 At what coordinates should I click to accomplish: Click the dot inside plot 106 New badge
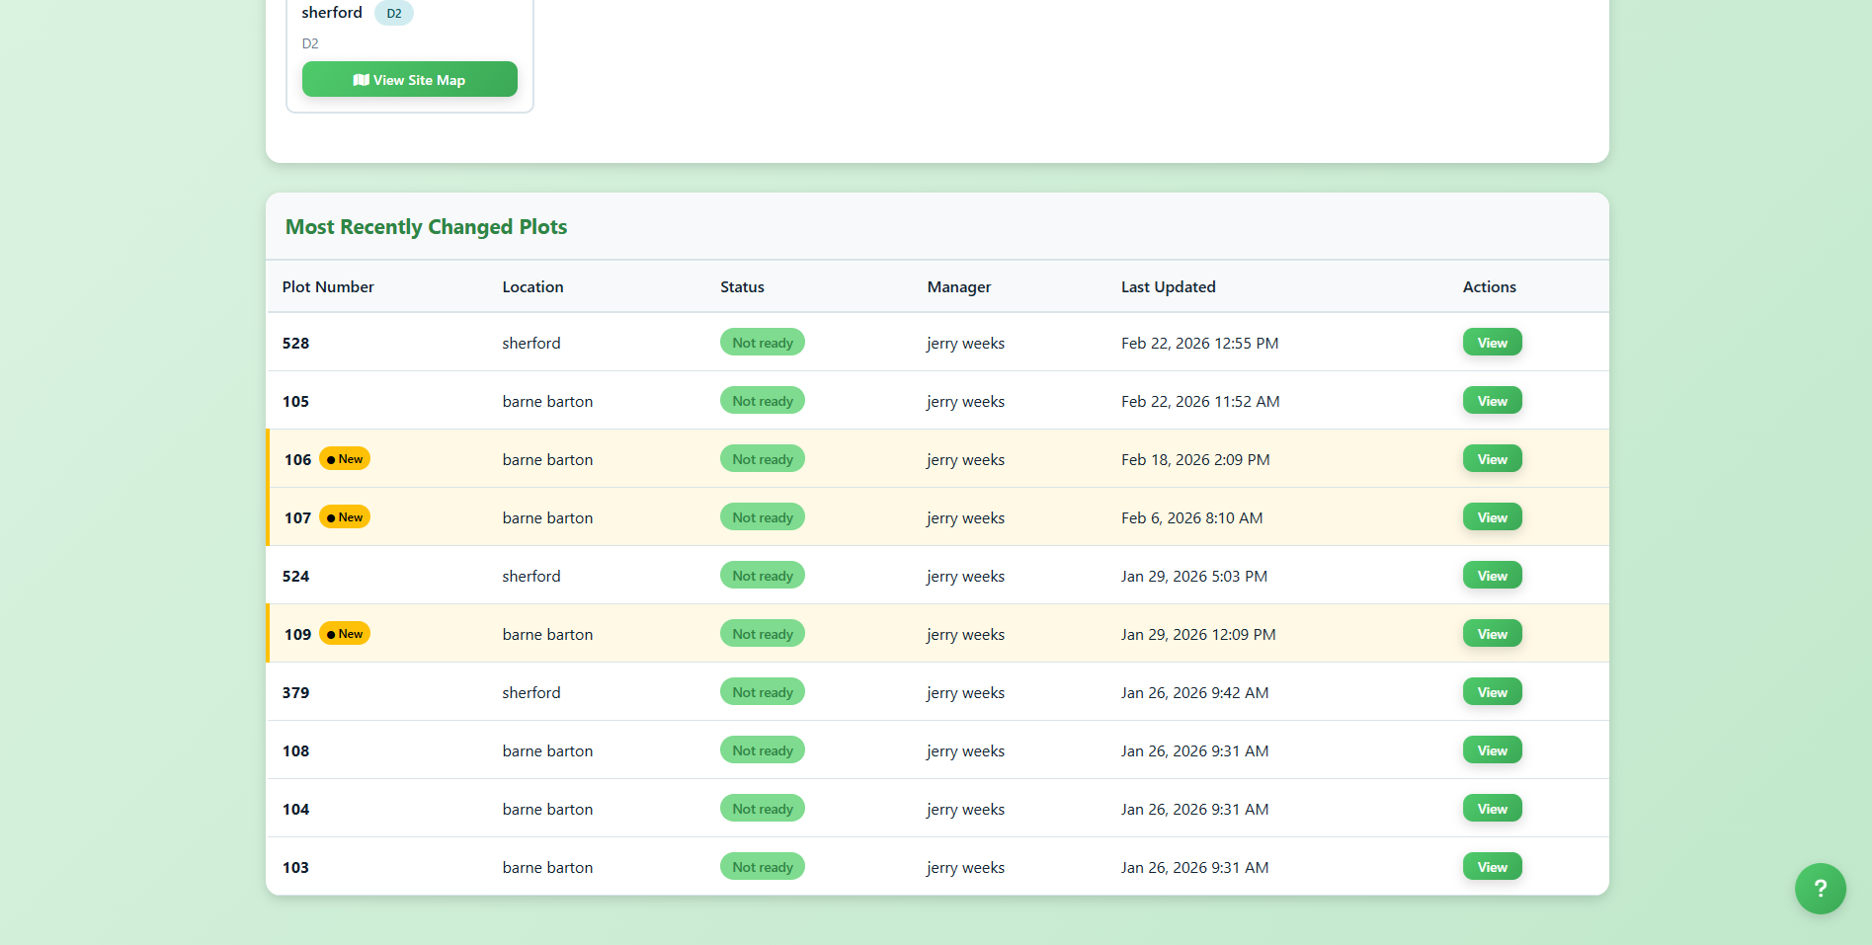point(332,458)
